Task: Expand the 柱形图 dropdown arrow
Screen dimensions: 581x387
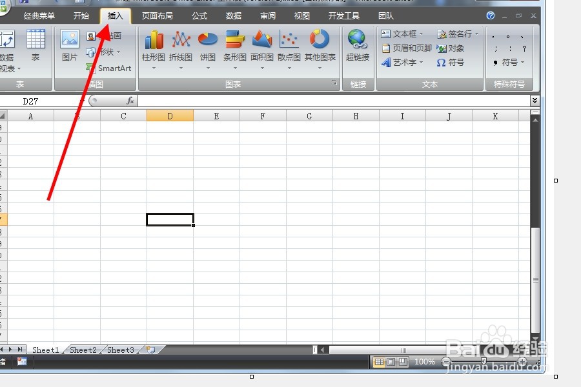Action: click(154, 68)
